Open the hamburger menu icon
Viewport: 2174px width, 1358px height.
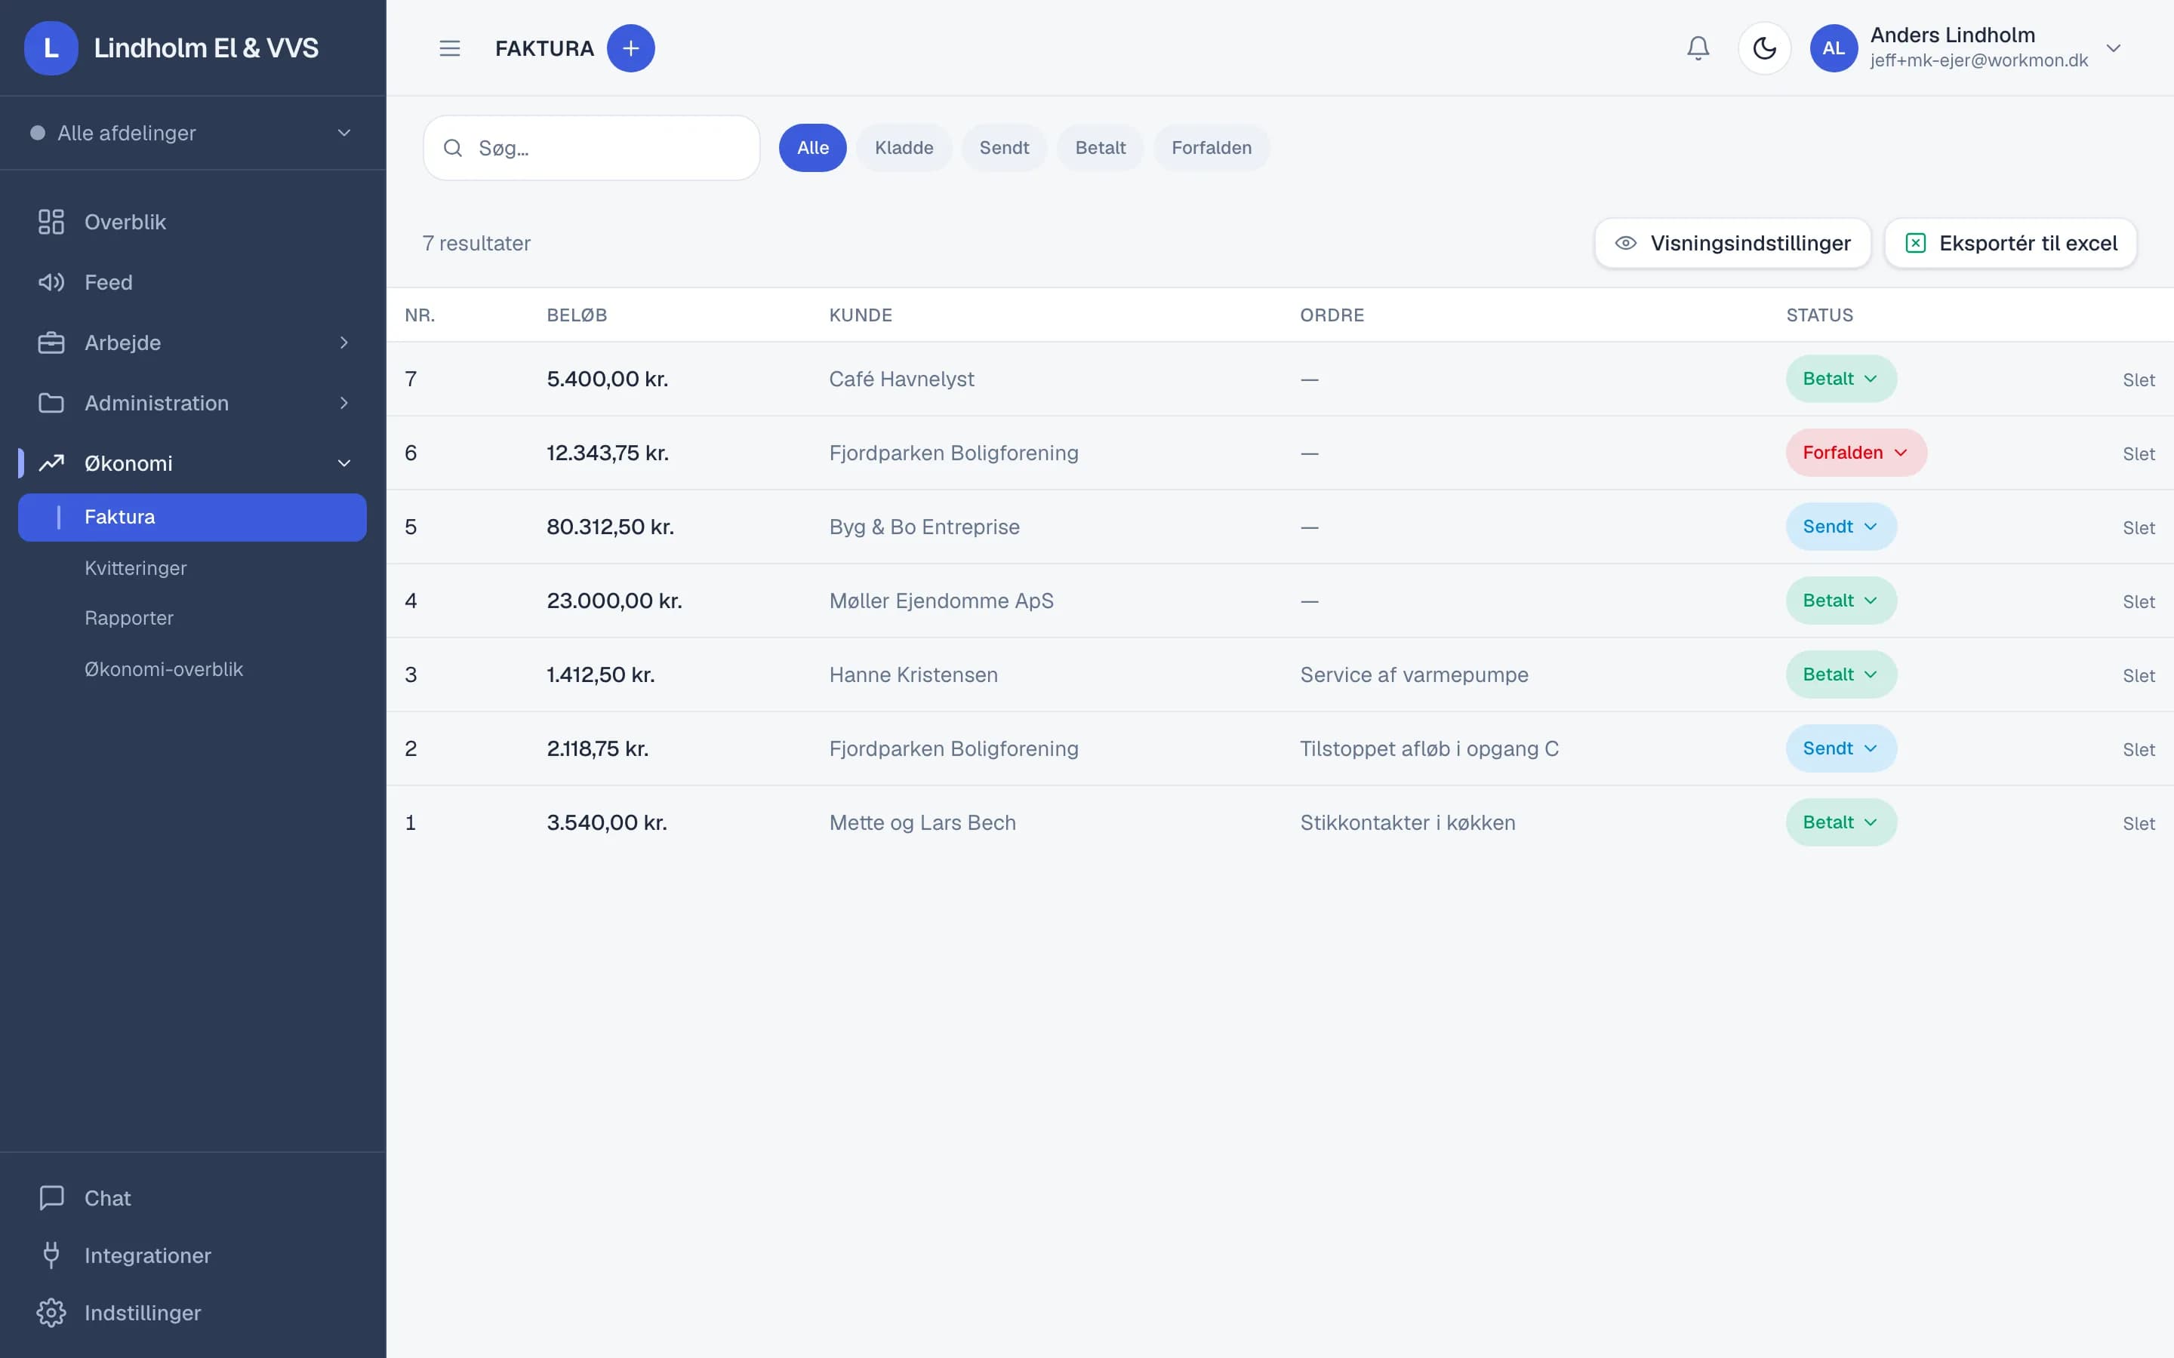coord(449,48)
